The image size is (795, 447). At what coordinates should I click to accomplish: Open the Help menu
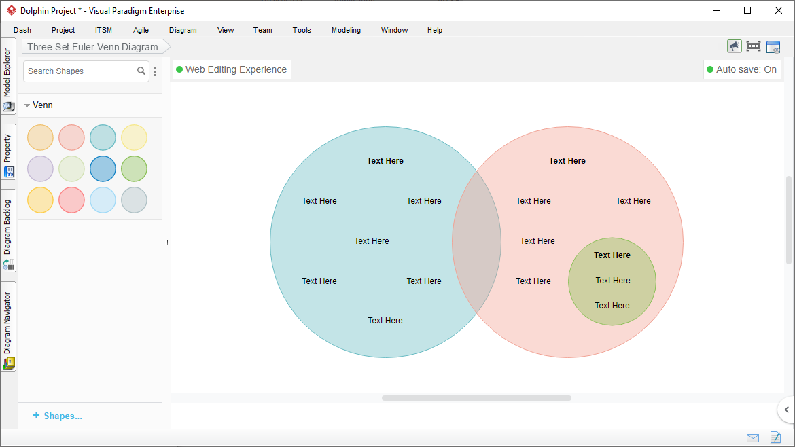click(x=434, y=30)
